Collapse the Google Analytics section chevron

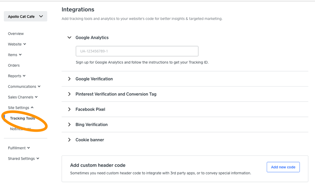pyautogui.click(x=69, y=38)
